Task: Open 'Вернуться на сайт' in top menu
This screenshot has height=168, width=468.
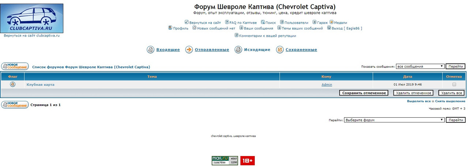Action: 205,23
